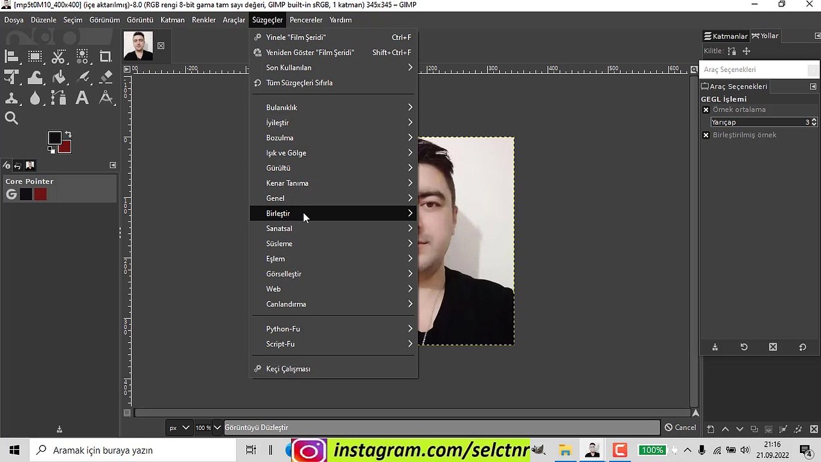Switch to the Katmanlar tab
Screen dimensions: 821x462
726,36
